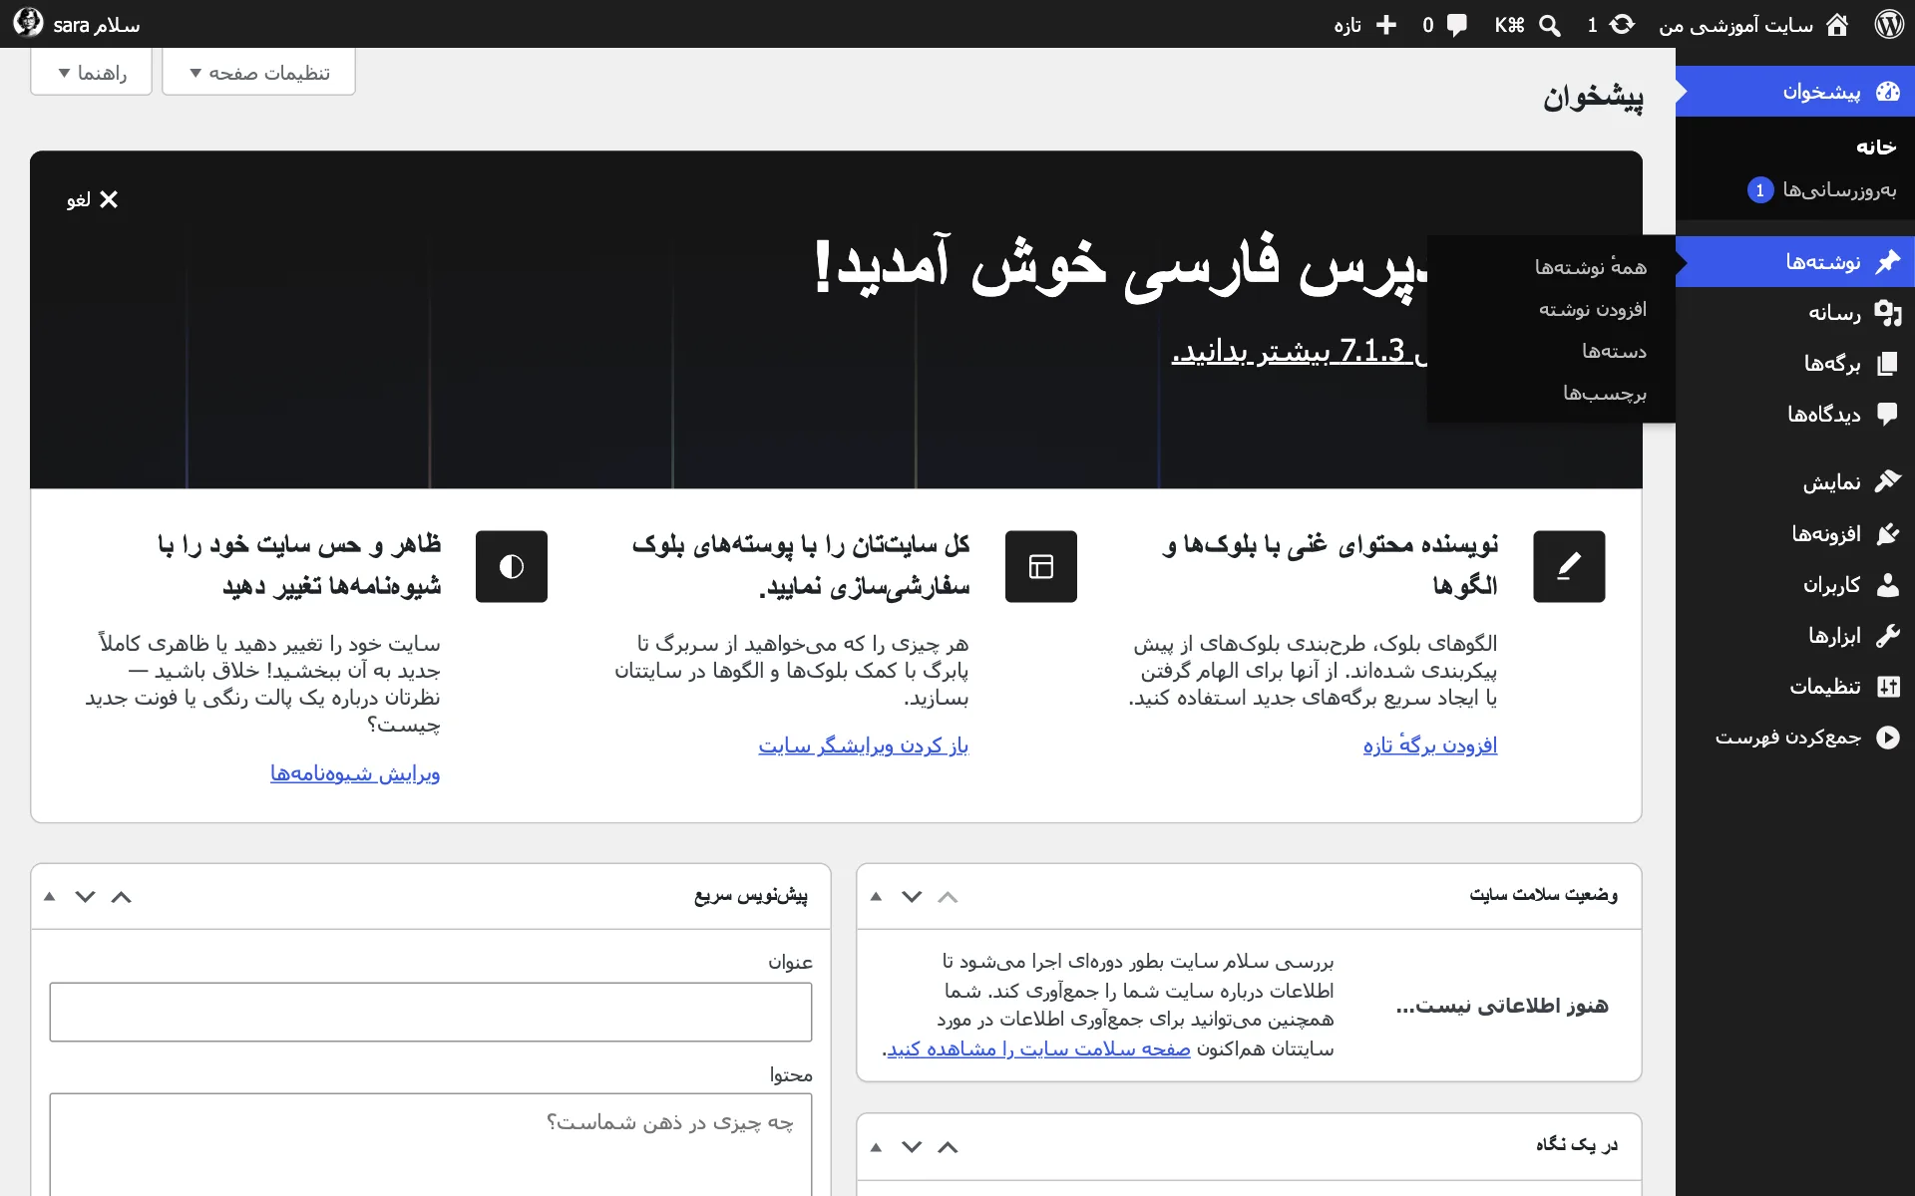Viewport: 1915px width, 1196px height.
Task: Open the کاربران users menu
Action: coord(1795,584)
